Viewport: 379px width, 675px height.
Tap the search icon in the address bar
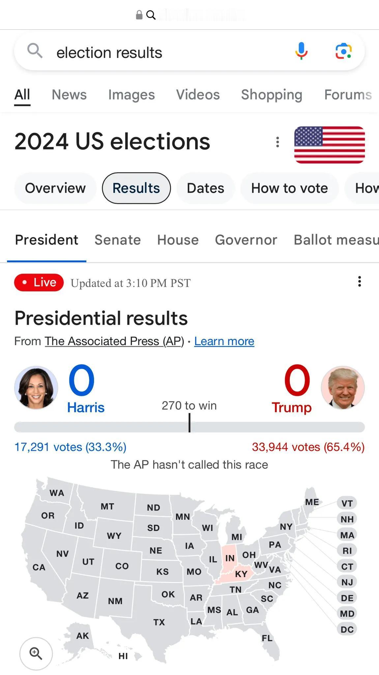click(x=151, y=15)
